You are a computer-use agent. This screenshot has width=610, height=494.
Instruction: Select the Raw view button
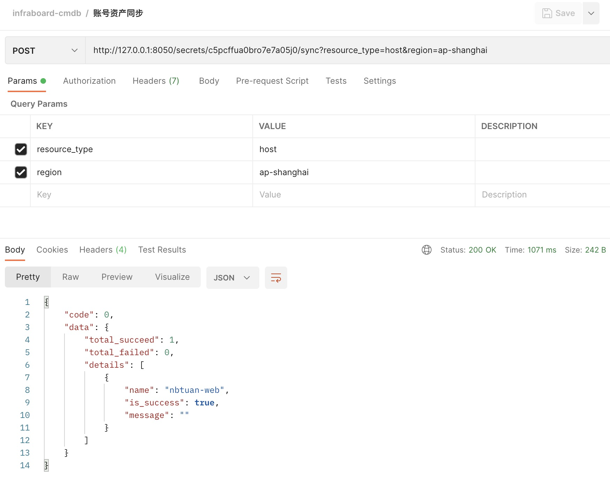(70, 277)
